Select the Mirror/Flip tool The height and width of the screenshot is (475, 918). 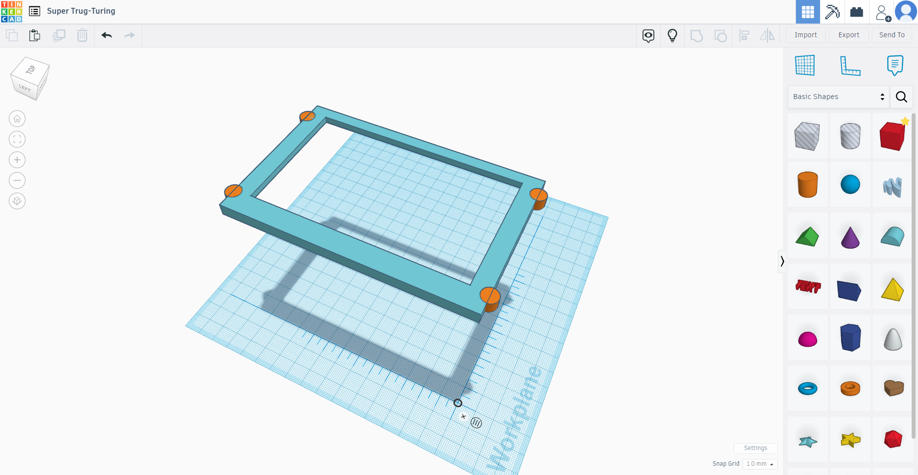click(x=767, y=35)
